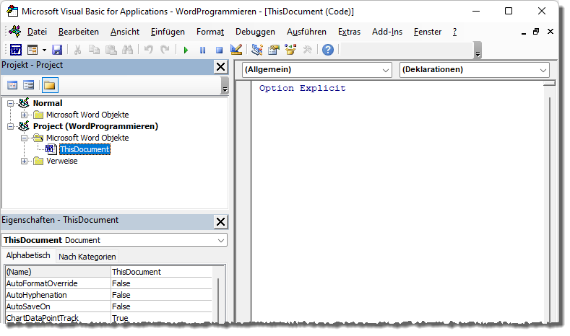The width and height of the screenshot is (570, 336).
Task: Minimize the inner code window
Action: 524,32
